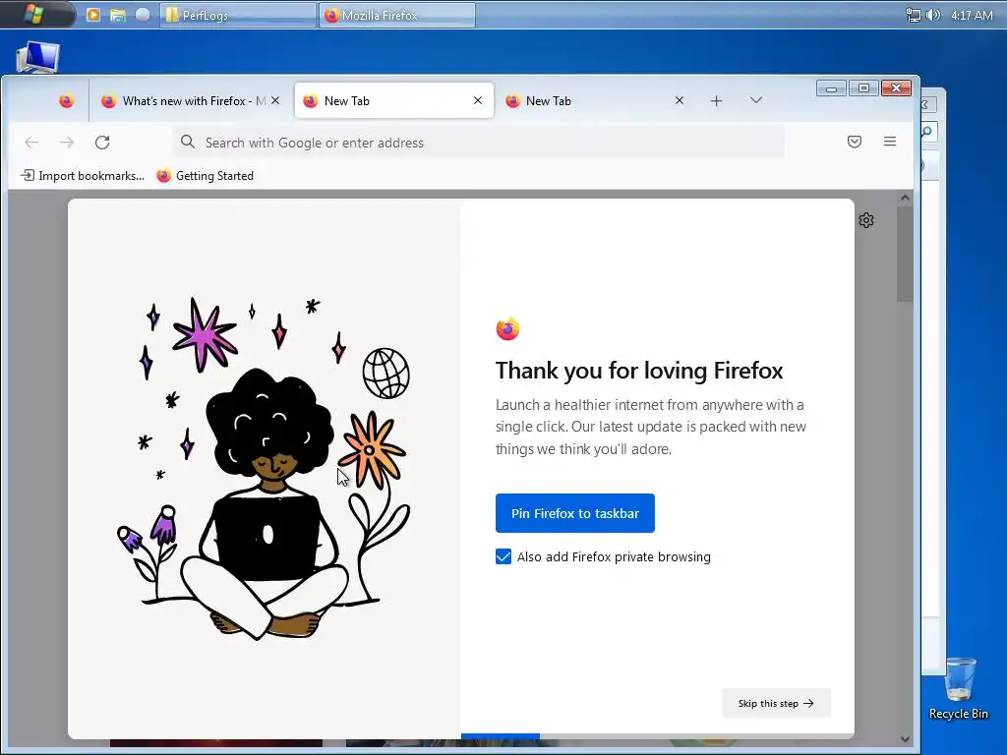Uncheck Also add Firefox private browsing
This screenshot has height=755, width=1007.
pos(503,556)
